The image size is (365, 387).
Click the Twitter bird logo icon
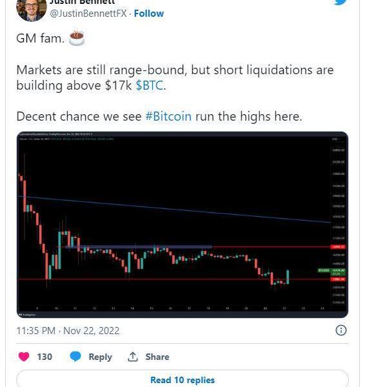(x=340, y=2)
